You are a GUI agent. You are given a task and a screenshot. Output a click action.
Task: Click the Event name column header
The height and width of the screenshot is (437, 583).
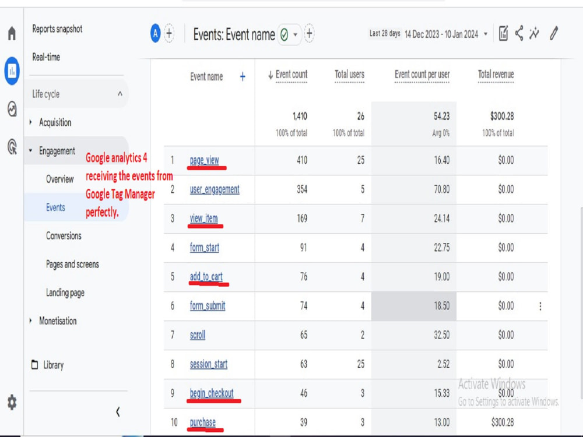tap(206, 76)
